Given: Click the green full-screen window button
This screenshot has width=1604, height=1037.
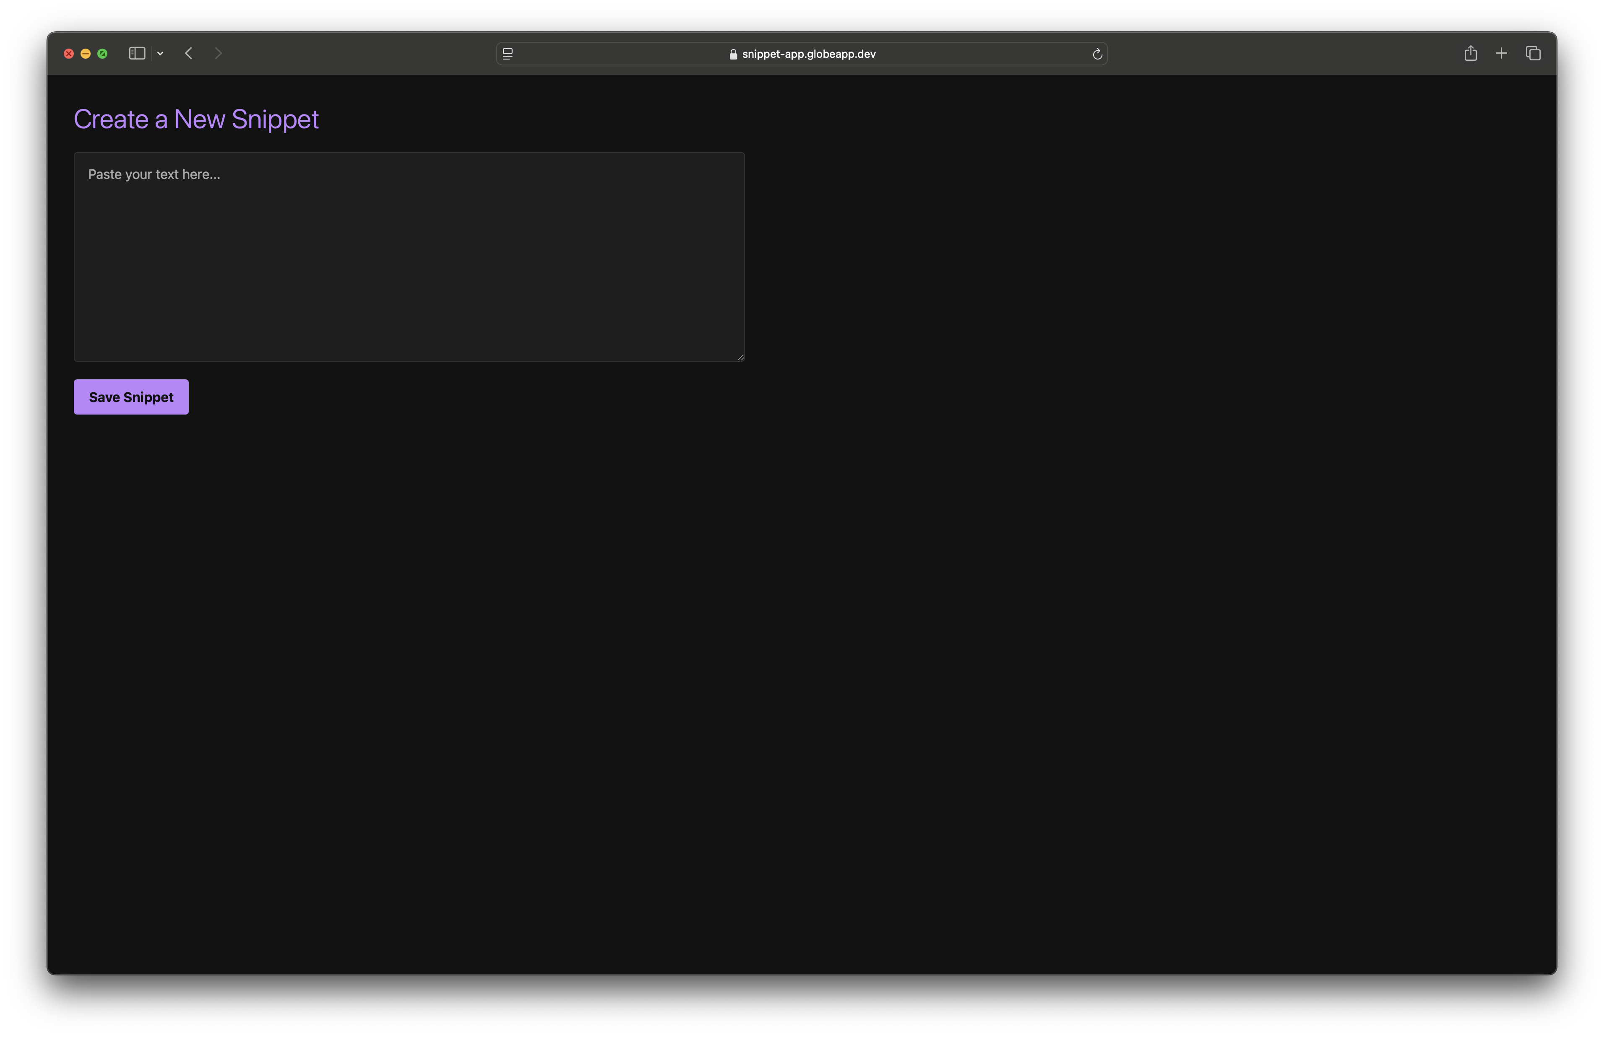Looking at the screenshot, I should point(102,54).
